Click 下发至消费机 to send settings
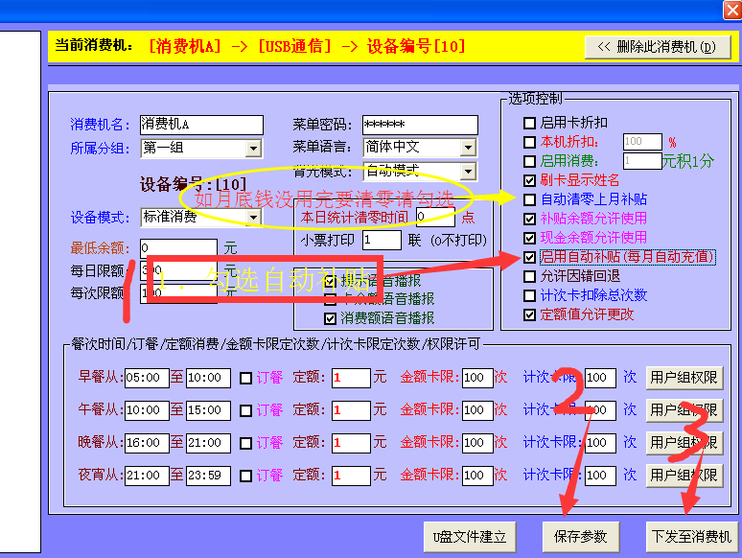The image size is (742, 558). point(690,536)
